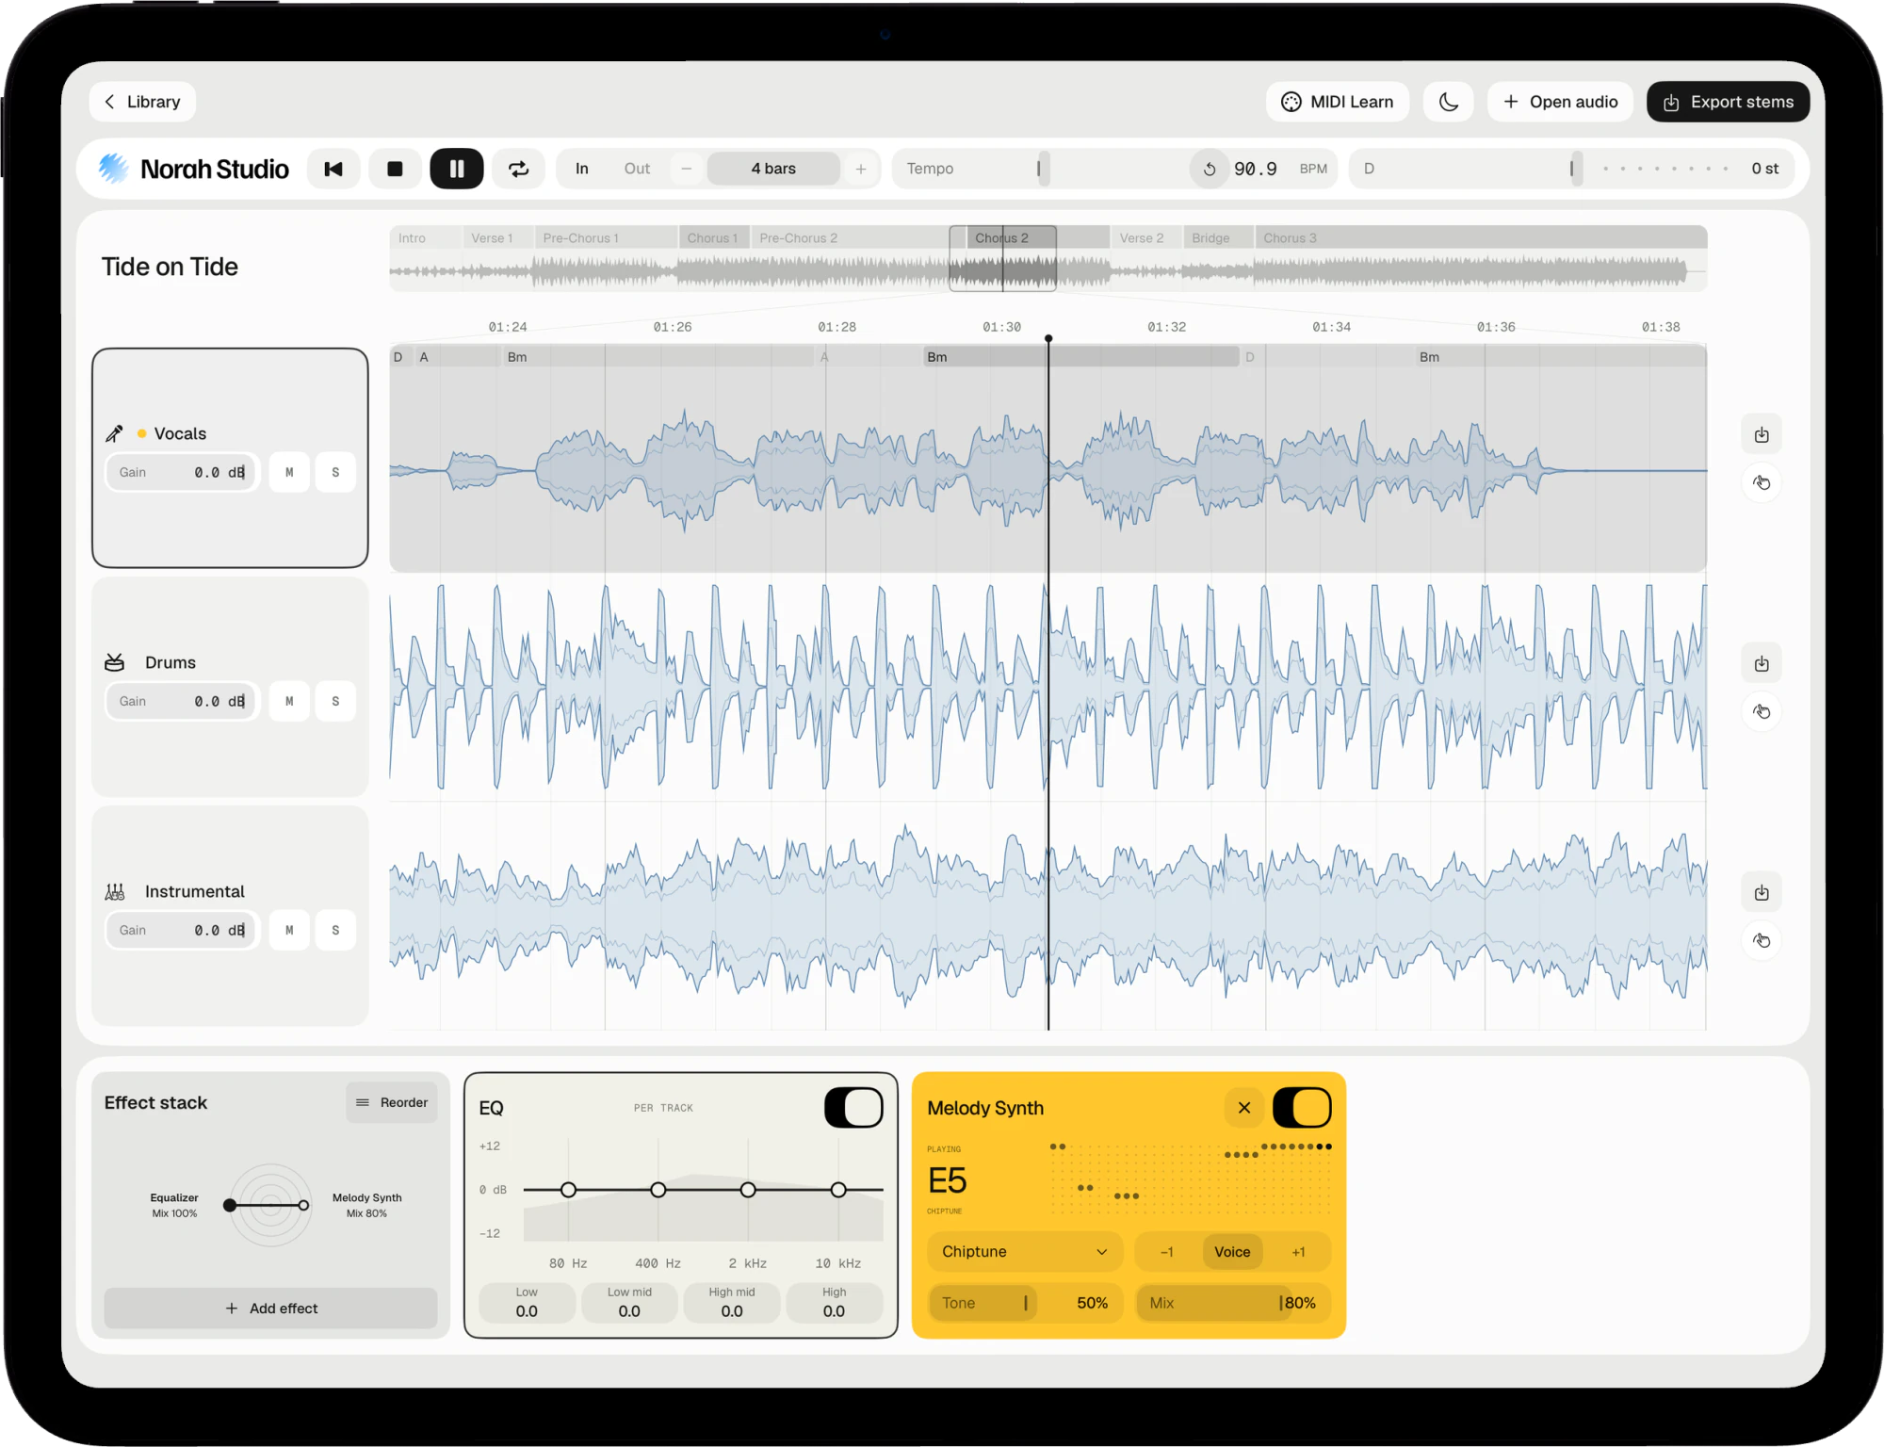This screenshot has height=1447, width=1884.
Task: Adjust the Mix slider
Action: (x=1233, y=1303)
